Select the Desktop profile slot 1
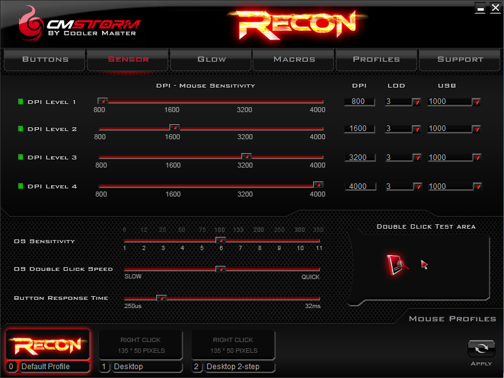 [x=146, y=367]
